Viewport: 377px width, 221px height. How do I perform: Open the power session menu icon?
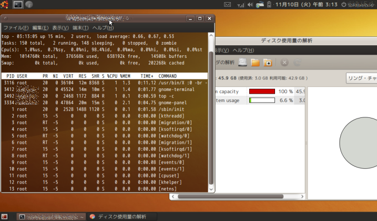(x=344, y=5)
